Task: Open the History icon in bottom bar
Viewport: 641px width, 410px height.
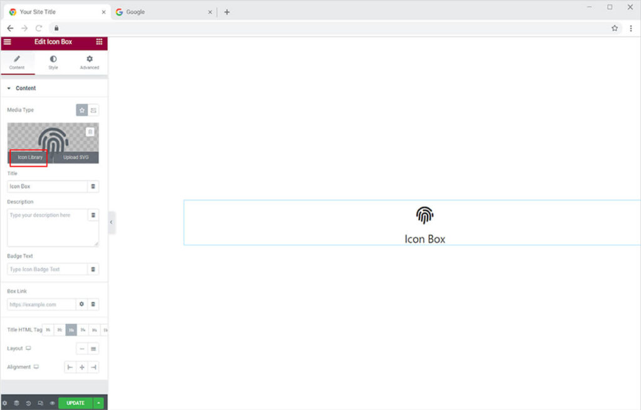Action: tap(28, 403)
